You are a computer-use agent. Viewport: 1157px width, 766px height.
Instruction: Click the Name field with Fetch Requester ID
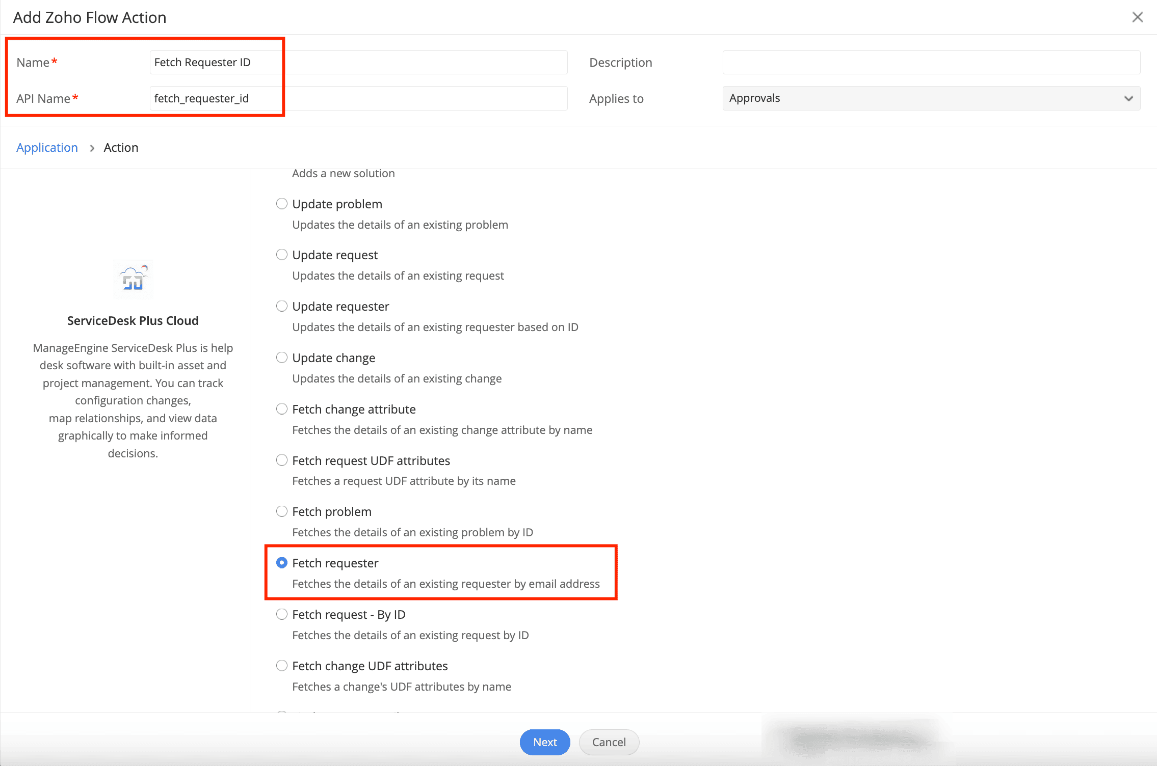[x=358, y=62]
